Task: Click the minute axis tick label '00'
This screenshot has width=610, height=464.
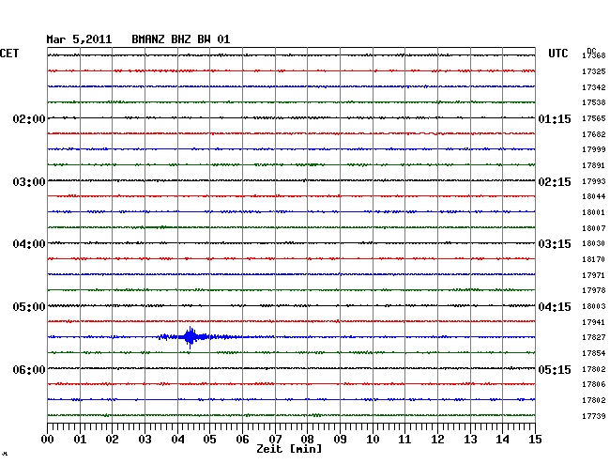Action: [48, 440]
